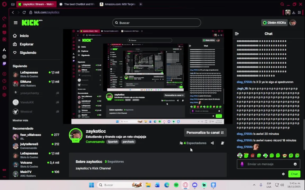This screenshot has width=305, height=190.
Task: Open the emoji picker smiley in message box
Action: click(x=295, y=164)
